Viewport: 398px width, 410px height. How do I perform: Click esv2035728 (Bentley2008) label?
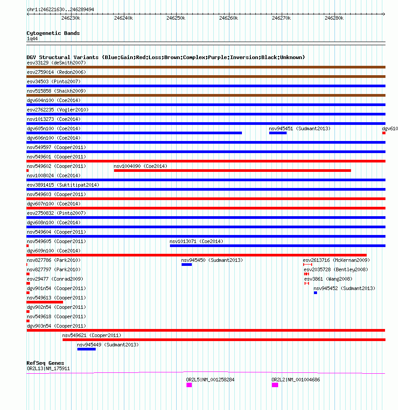336,270
